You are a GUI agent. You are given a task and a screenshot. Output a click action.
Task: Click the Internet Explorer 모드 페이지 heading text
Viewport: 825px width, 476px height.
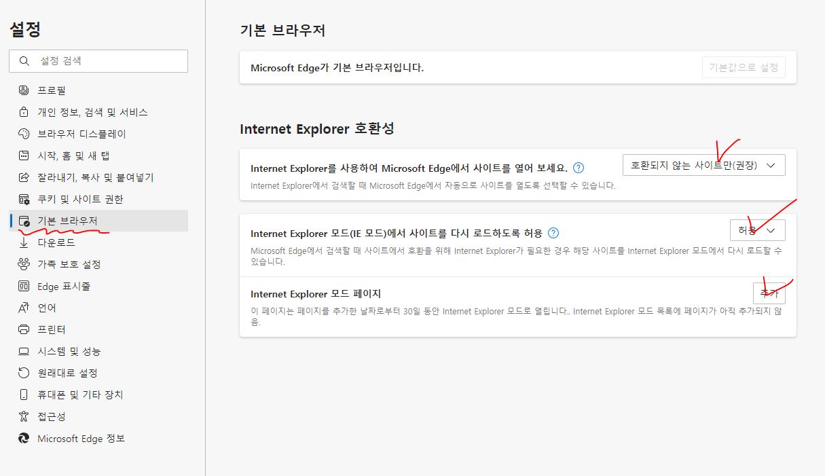[316, 294]
